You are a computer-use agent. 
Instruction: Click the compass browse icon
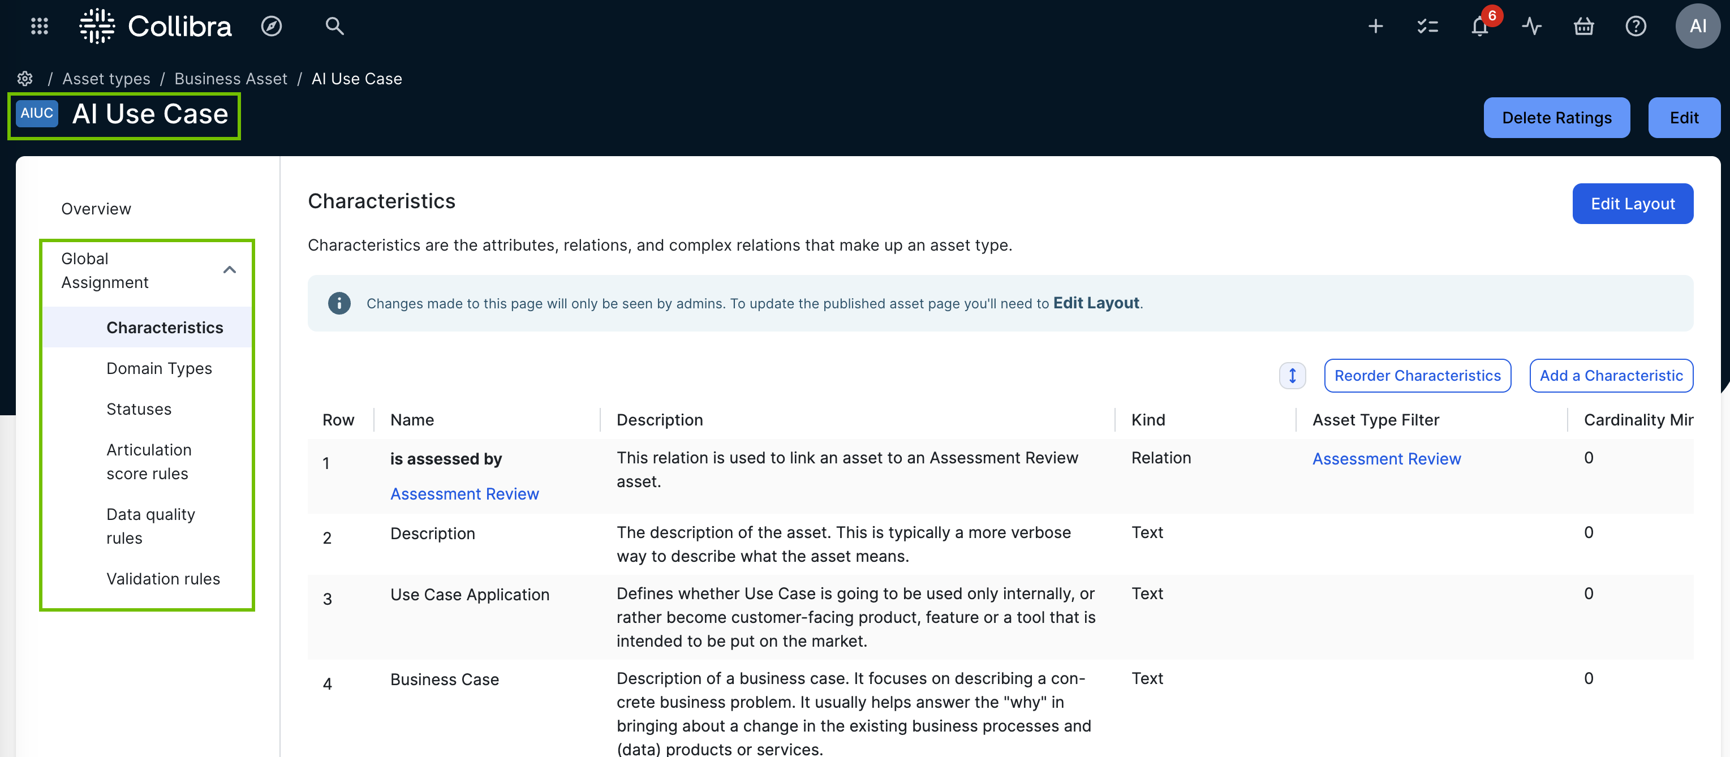pos(272,26)
